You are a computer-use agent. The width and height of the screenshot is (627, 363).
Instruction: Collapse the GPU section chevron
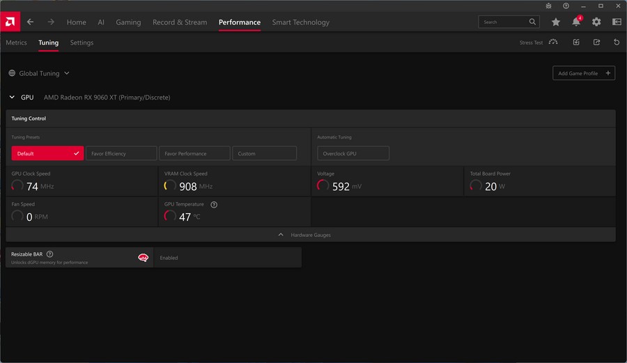[12, 97]
